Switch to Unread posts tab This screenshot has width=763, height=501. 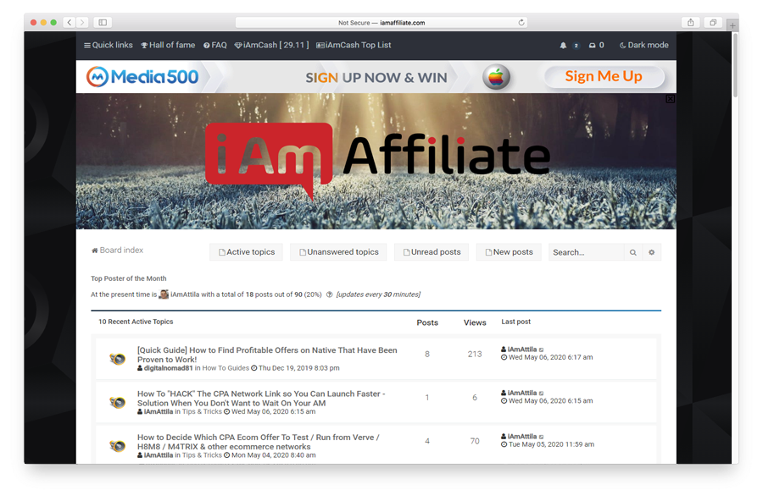tap(432, 251)
